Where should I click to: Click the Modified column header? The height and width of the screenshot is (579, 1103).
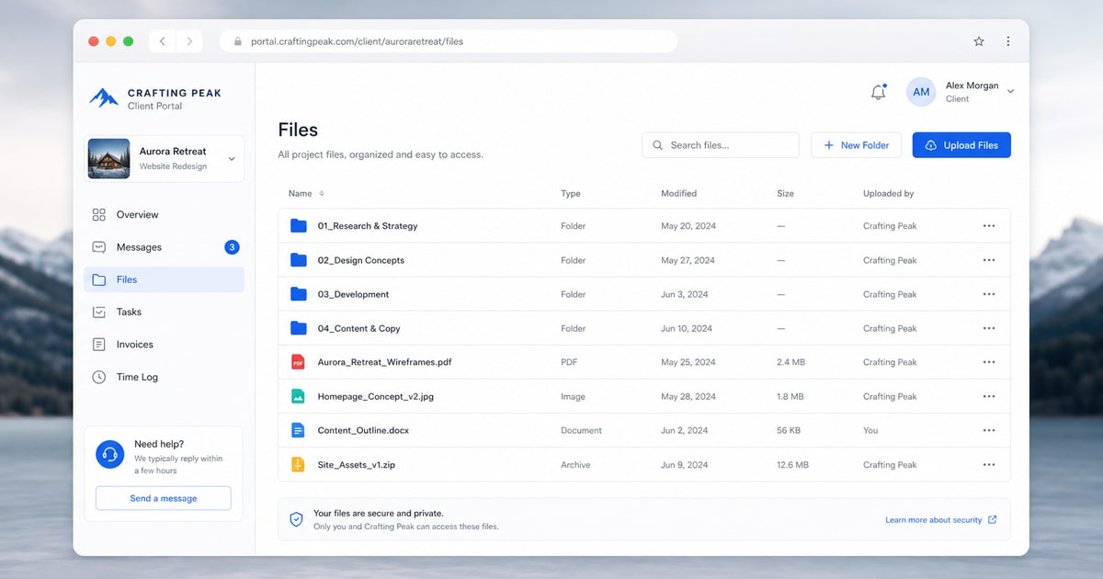(x=678, y=194)
